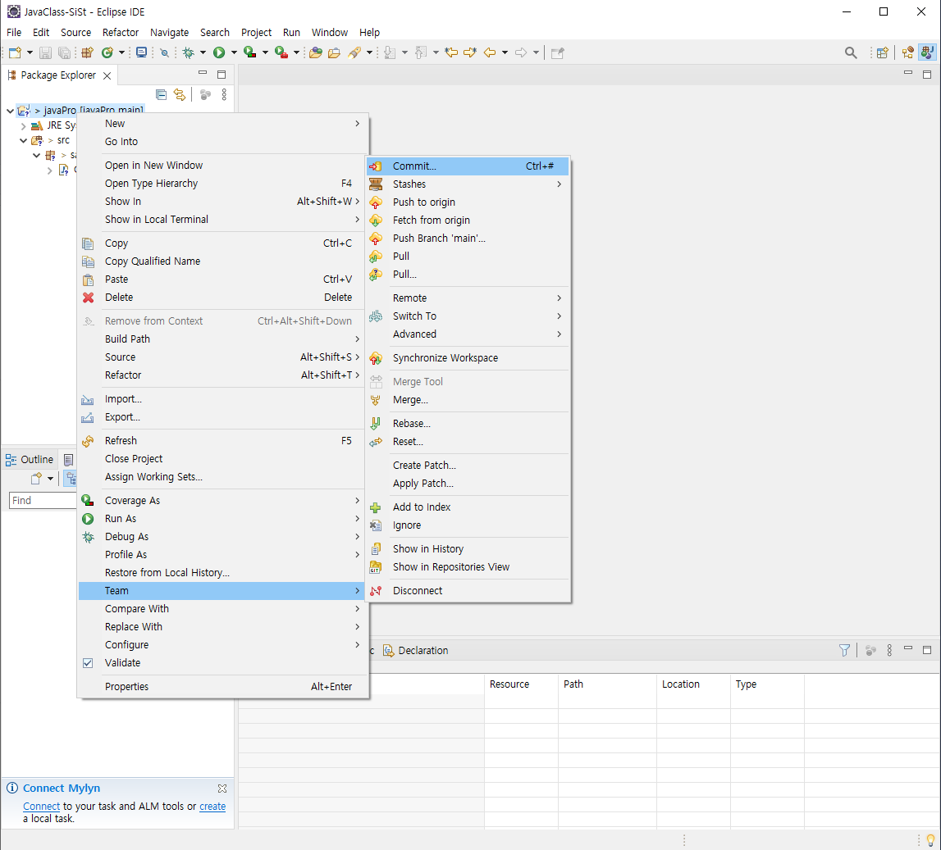Viewport: 941px width, 850px height.
Task: Click the New Java Package toolbar icon
Action: 87,52
